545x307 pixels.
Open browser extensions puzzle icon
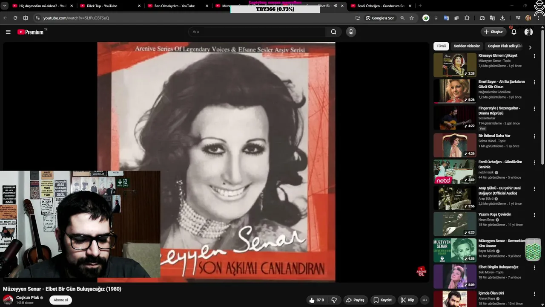467,18
